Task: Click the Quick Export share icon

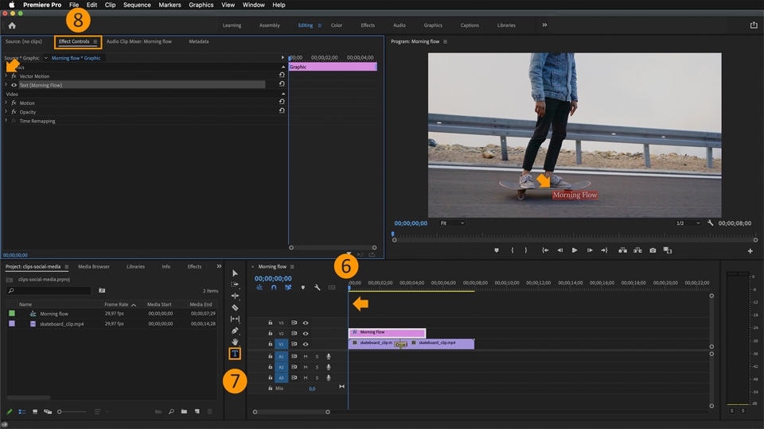Action: pyautogui.click(x=754, y=25)
